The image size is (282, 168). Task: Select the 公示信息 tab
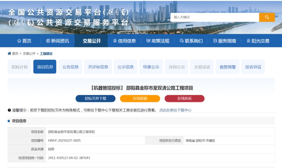126,67
